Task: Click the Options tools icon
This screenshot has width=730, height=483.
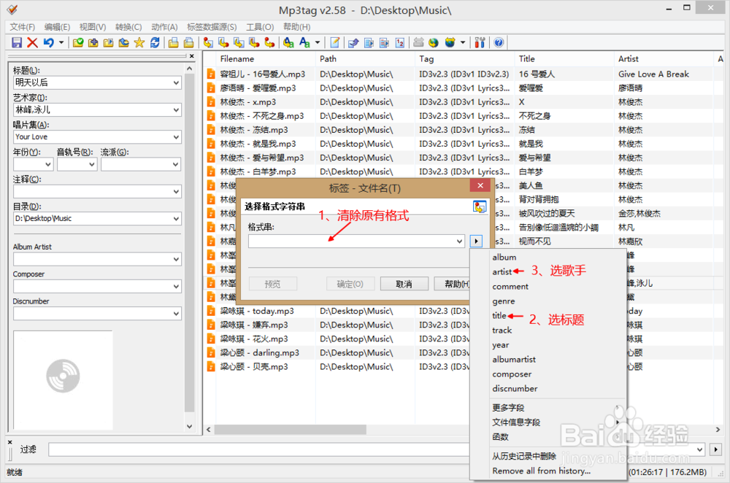Action: click(x=480, y=43)
